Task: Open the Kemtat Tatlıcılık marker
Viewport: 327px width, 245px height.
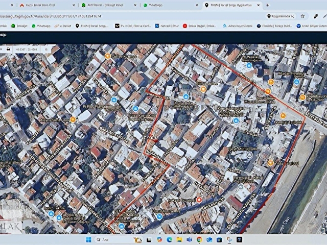Action: (283, 116)
